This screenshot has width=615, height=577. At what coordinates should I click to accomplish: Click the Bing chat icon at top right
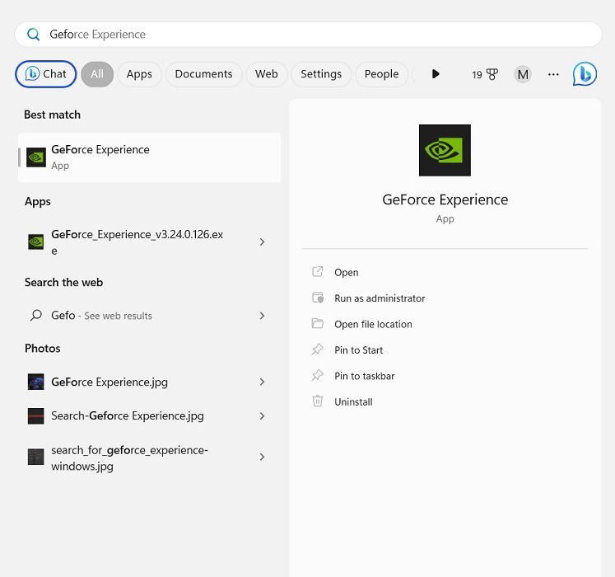(585, 74)
